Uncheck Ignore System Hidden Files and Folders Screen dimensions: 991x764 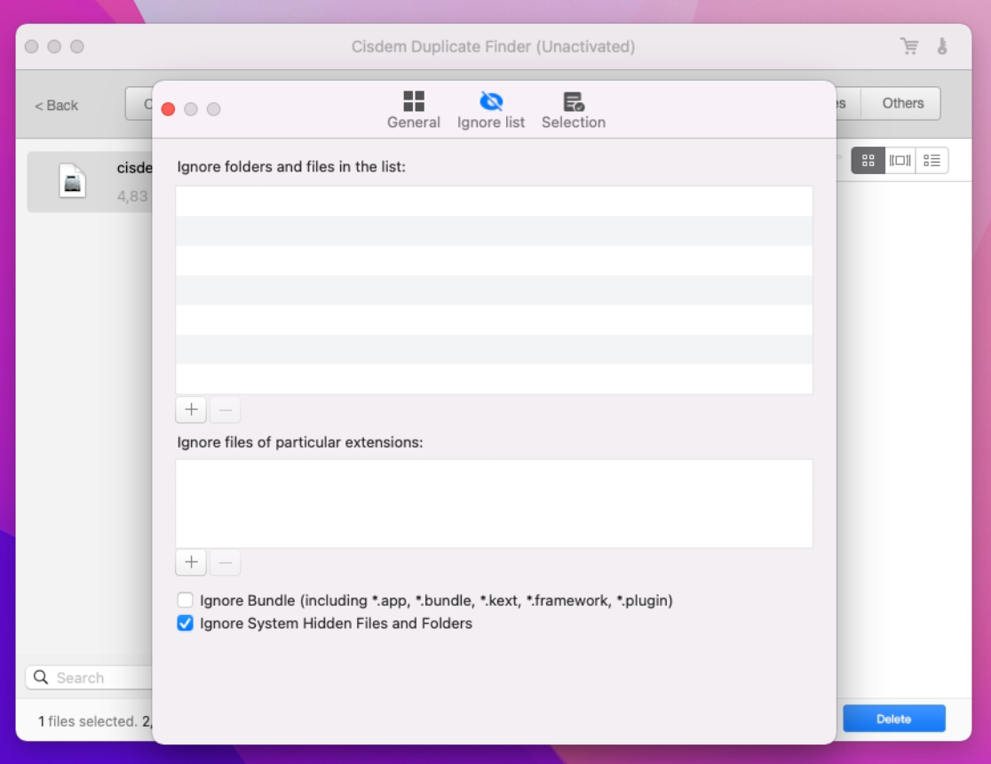pyautogui.click(x=186, y=623)
